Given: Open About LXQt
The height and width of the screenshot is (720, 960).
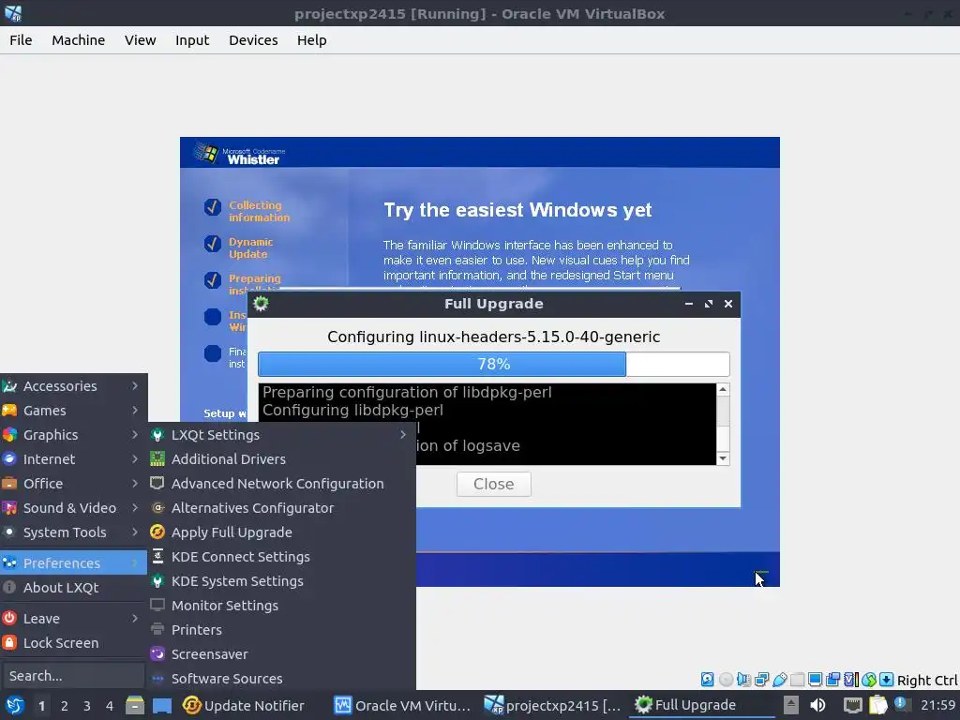Looking at the screenshot, I should coord(73,587).
